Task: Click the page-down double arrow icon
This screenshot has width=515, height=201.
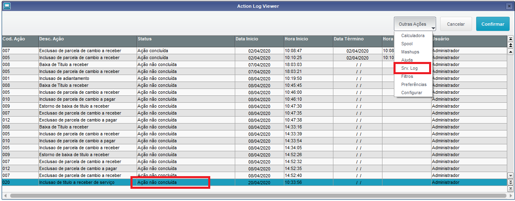Action: pos(510,182)
